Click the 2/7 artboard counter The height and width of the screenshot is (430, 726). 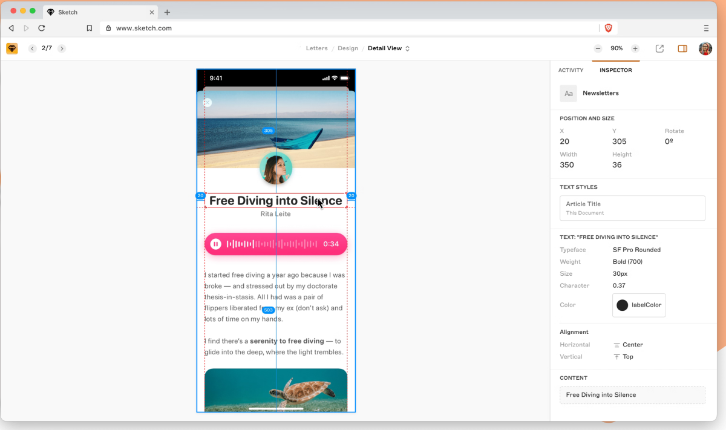47,48
